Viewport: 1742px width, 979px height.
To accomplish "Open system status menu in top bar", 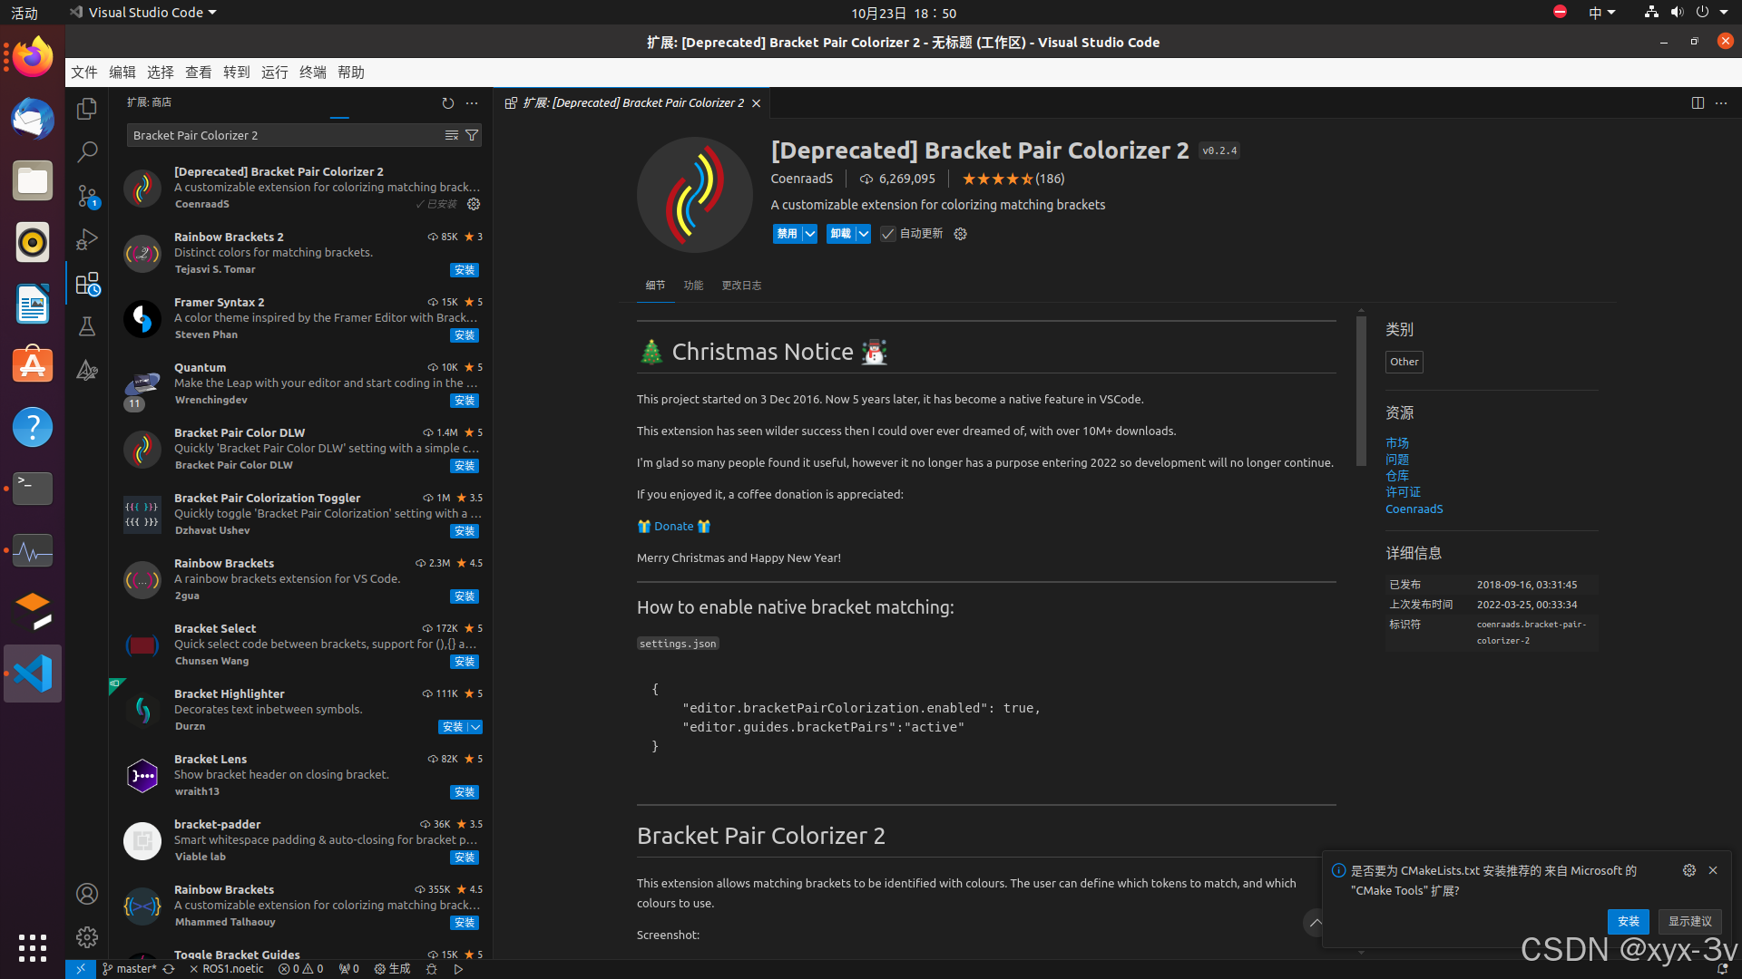I will point(1686,13).
